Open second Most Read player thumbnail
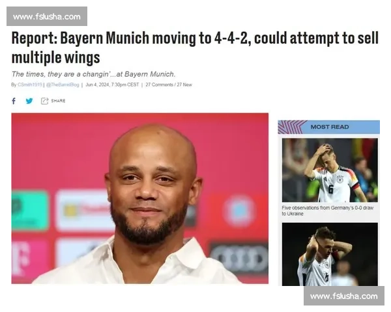The width and height of the screenshot is (391, 312). coord(330,254)
